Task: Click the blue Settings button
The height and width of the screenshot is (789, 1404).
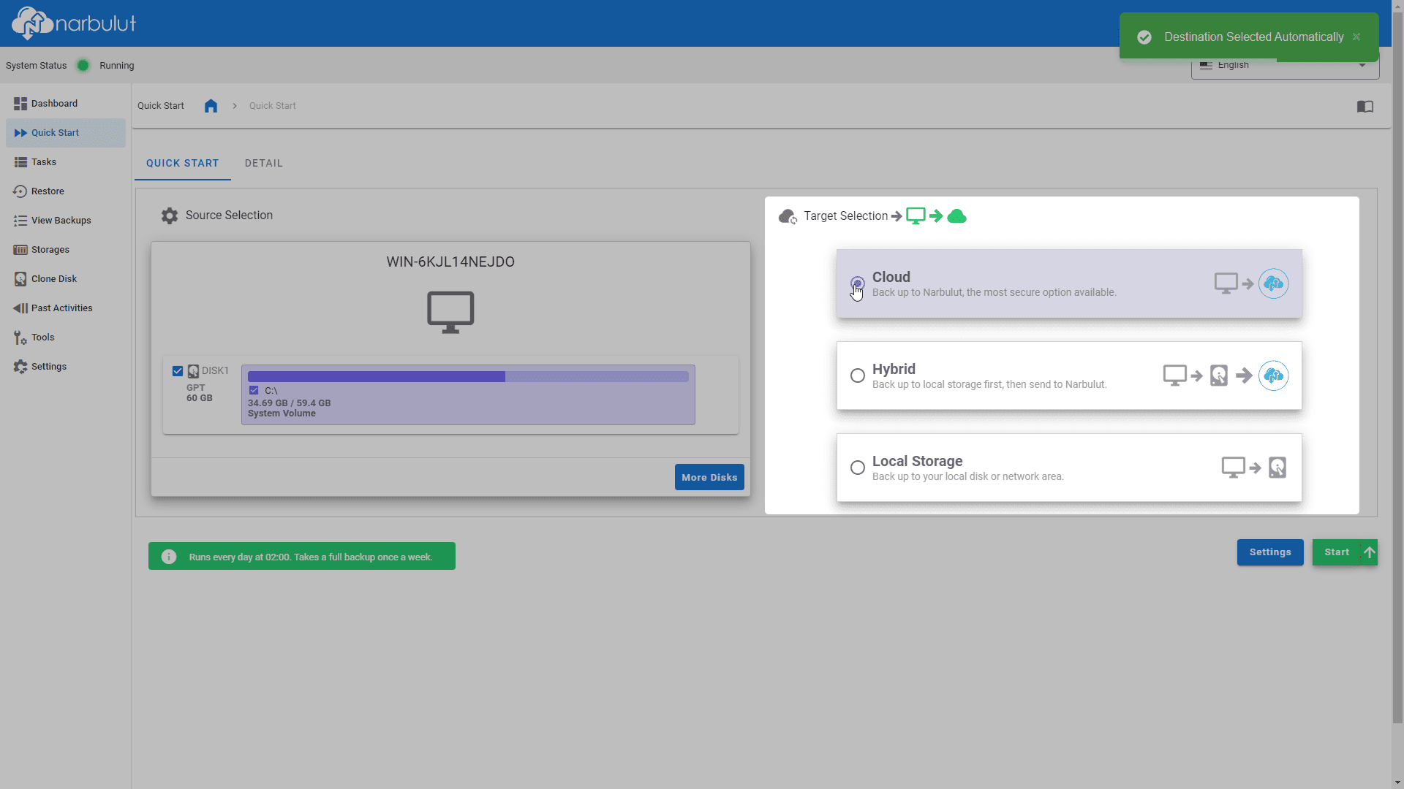Action: 1270,552
